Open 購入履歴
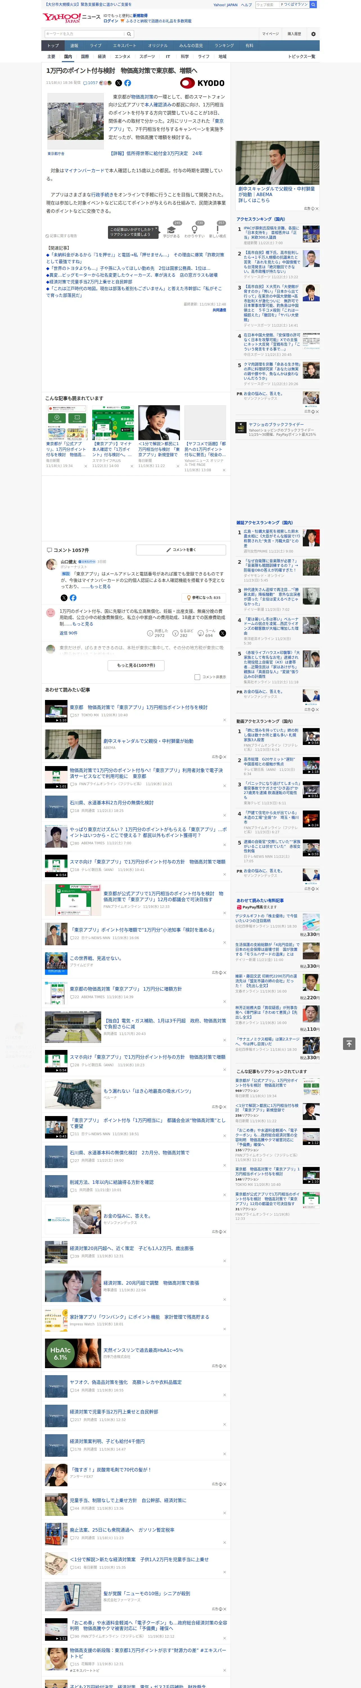The image size is (361, 1688). pyautogui.click(x=294, y=34)
